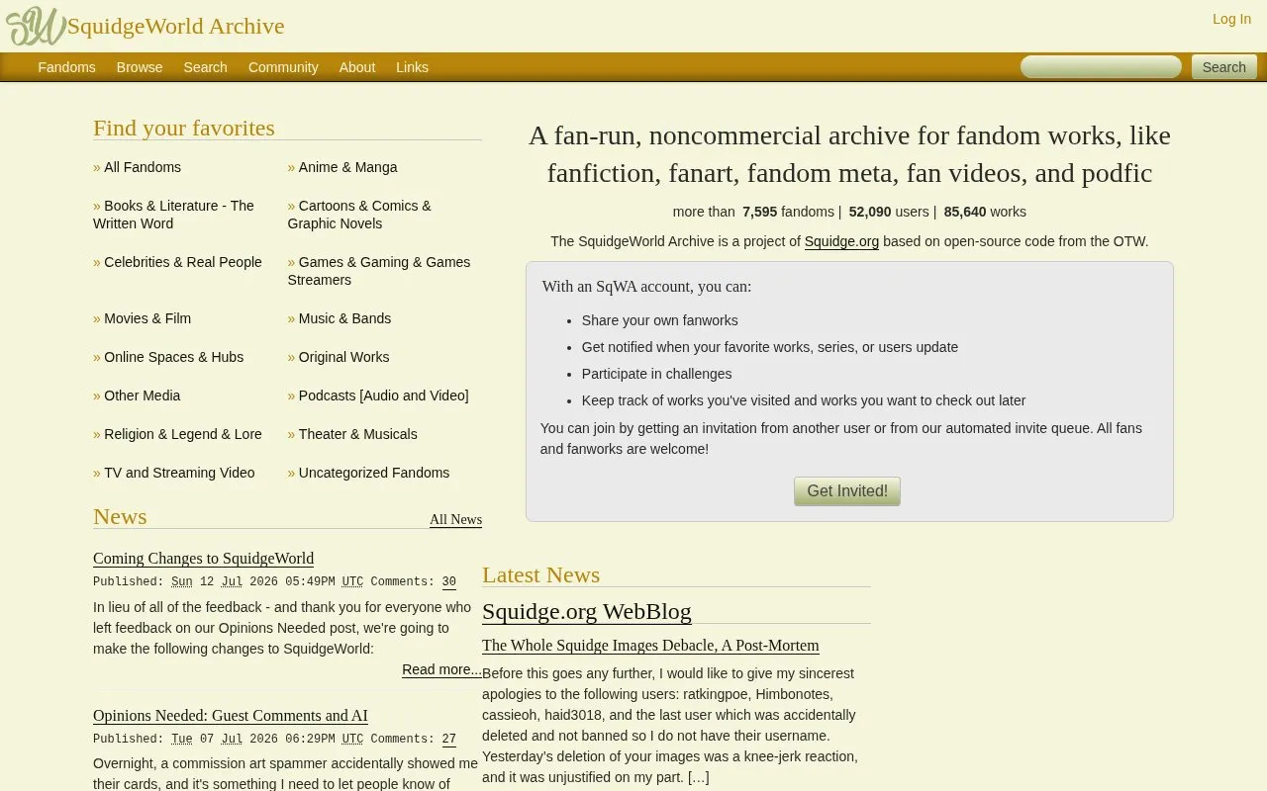Visit the Squidge.org link
This screenshot has width=1267, height=791.
point(841,241)
